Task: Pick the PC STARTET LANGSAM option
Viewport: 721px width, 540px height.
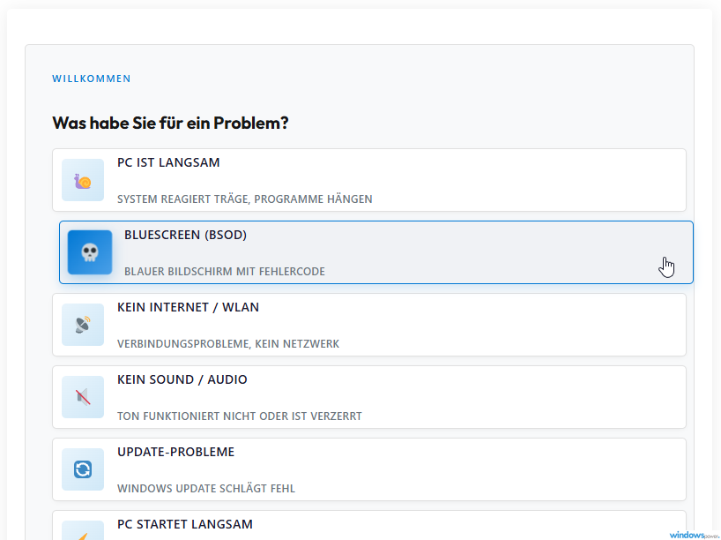Action: click(x=185, y=524)
